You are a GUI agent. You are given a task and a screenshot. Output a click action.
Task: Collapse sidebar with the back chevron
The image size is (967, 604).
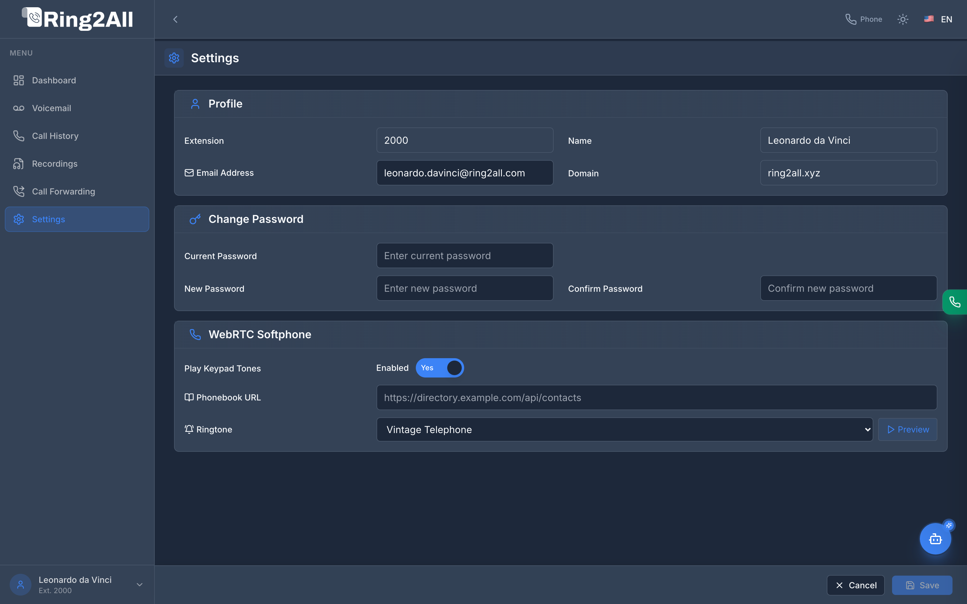click(x=175, y=19)
